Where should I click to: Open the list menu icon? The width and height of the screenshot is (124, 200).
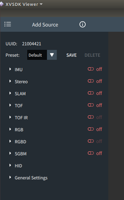click(8, 24)
